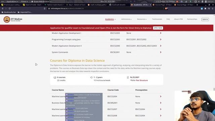Switch to the AceArash GitHub tab
Viewport: 215px width, 121px height.
pos(119,5)
